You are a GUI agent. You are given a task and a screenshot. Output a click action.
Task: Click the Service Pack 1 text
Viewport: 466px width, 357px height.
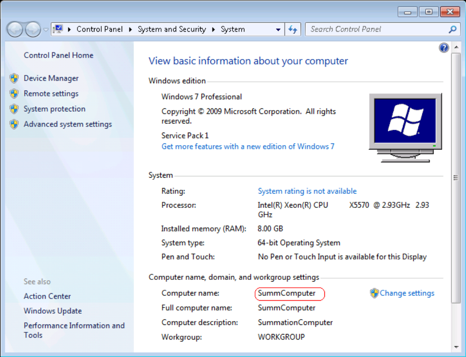[x=185, y=136]
